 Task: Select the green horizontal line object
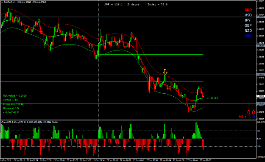151,54
